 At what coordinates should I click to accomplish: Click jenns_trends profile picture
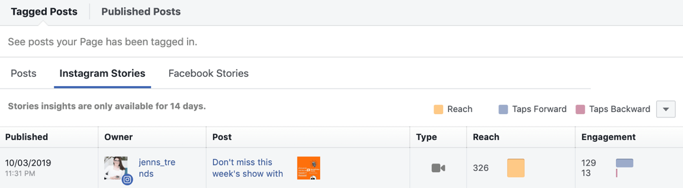click(x=115, y=167)
